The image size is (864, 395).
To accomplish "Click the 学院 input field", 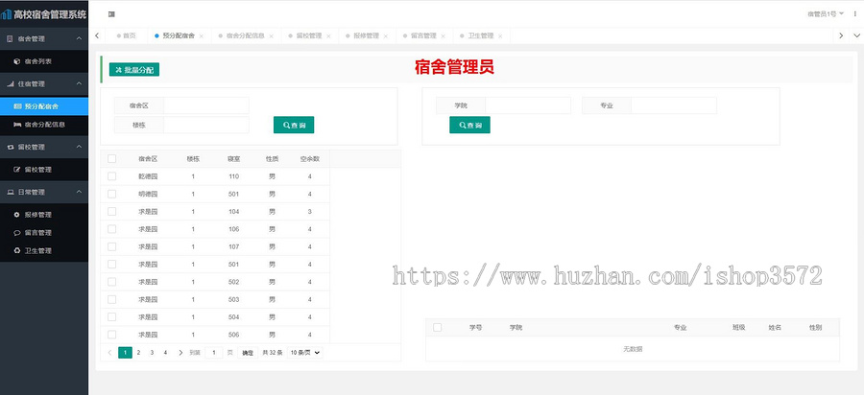I will 528,105.
